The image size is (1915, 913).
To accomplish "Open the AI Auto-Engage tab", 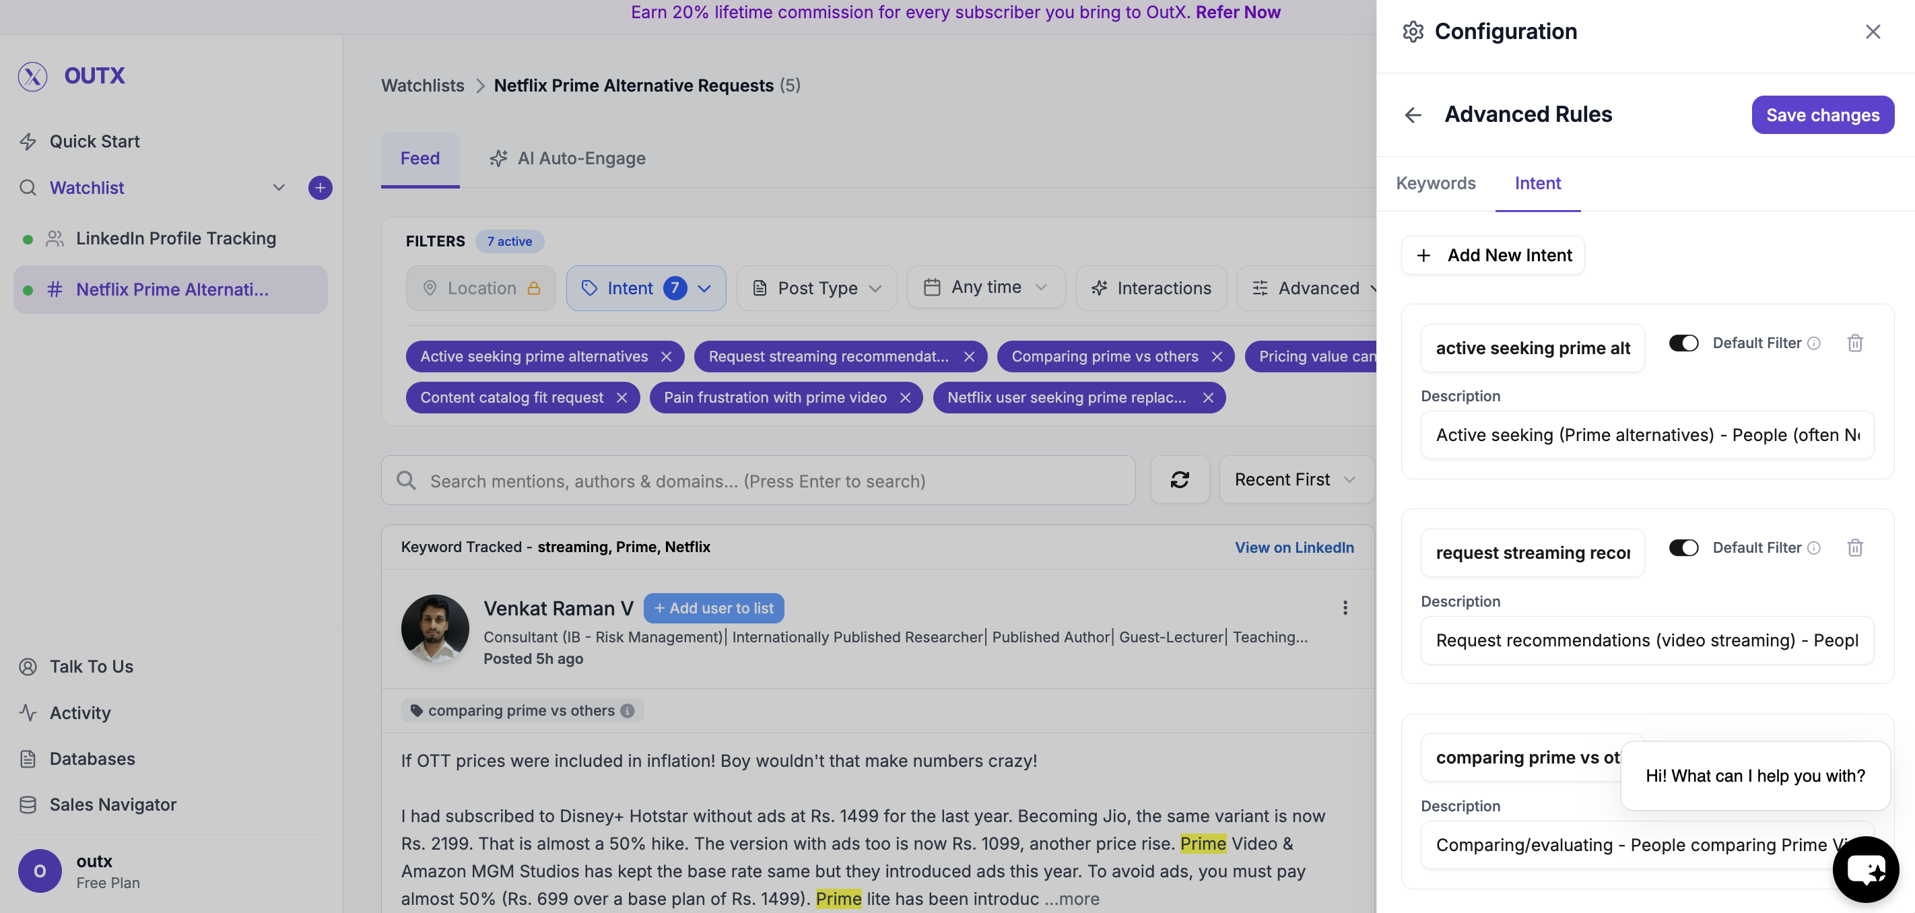I will (x=568, y=158).
